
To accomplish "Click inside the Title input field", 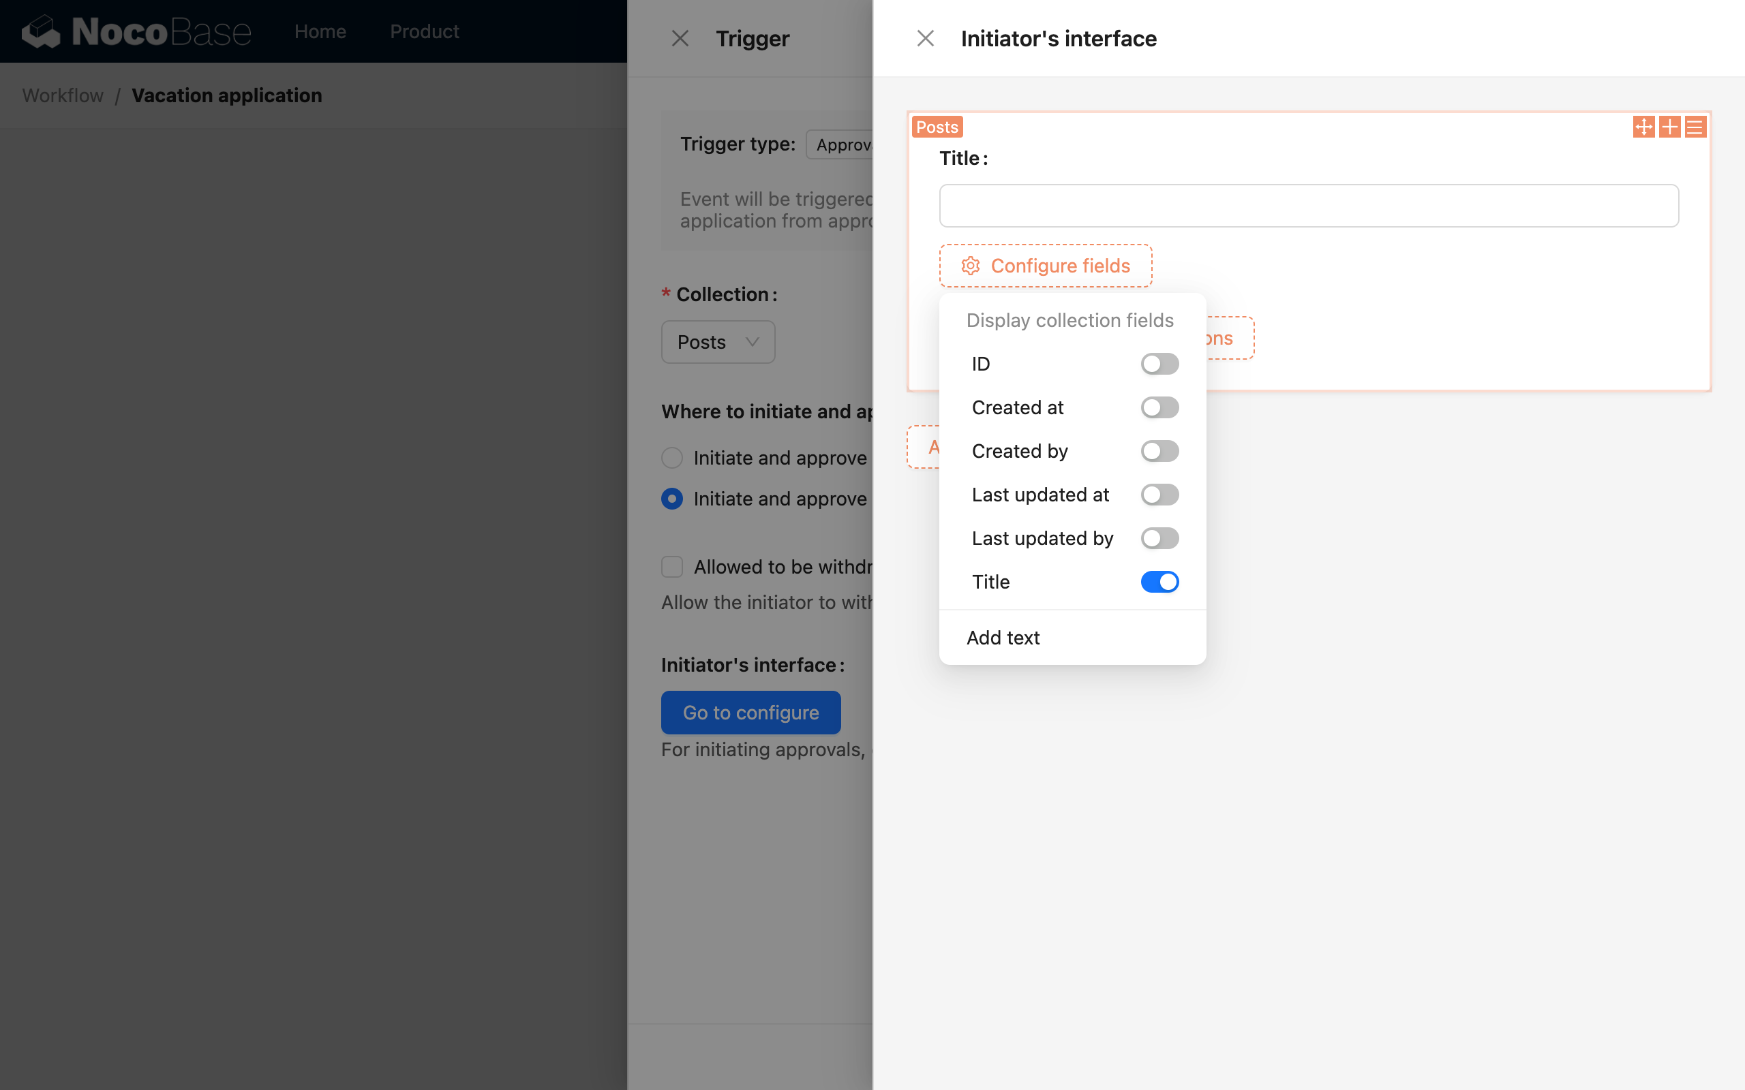I will click(x=1308, y=206).
